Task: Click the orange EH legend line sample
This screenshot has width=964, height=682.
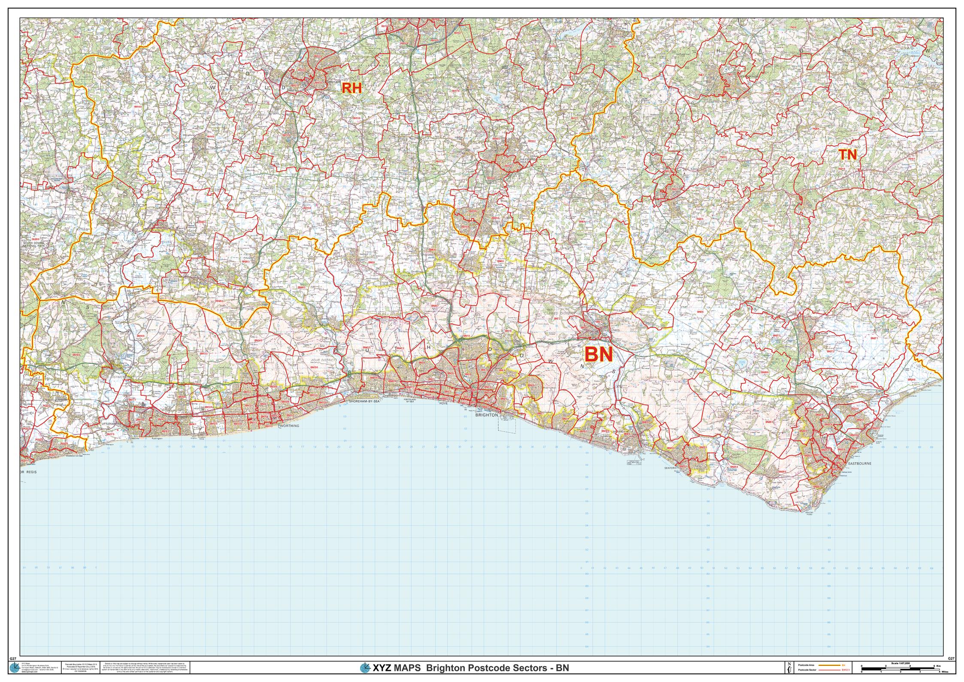Action: pos(830,665)
